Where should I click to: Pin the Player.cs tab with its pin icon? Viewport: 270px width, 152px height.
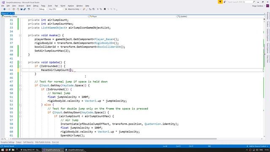pos(11,14)
